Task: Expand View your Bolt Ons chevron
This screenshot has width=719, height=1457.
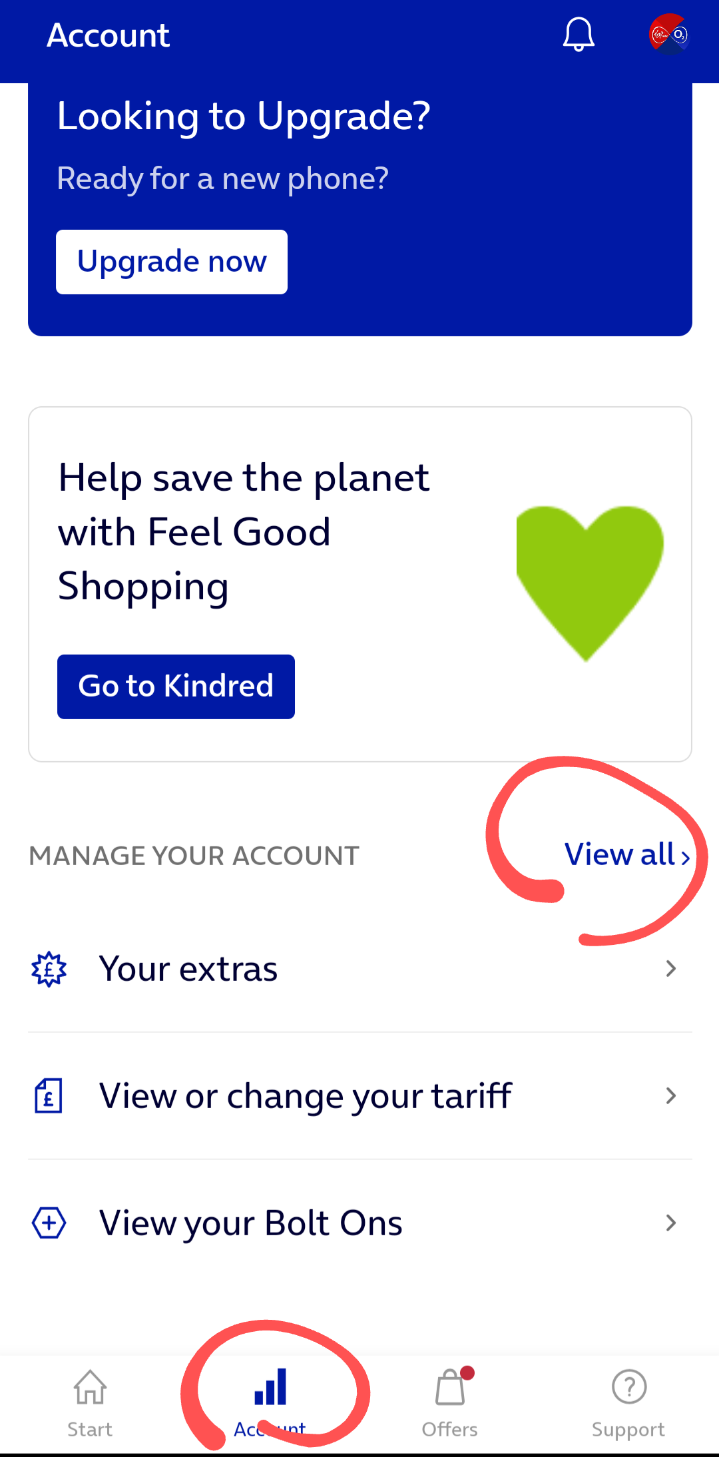Action: tap(671, 1223)
